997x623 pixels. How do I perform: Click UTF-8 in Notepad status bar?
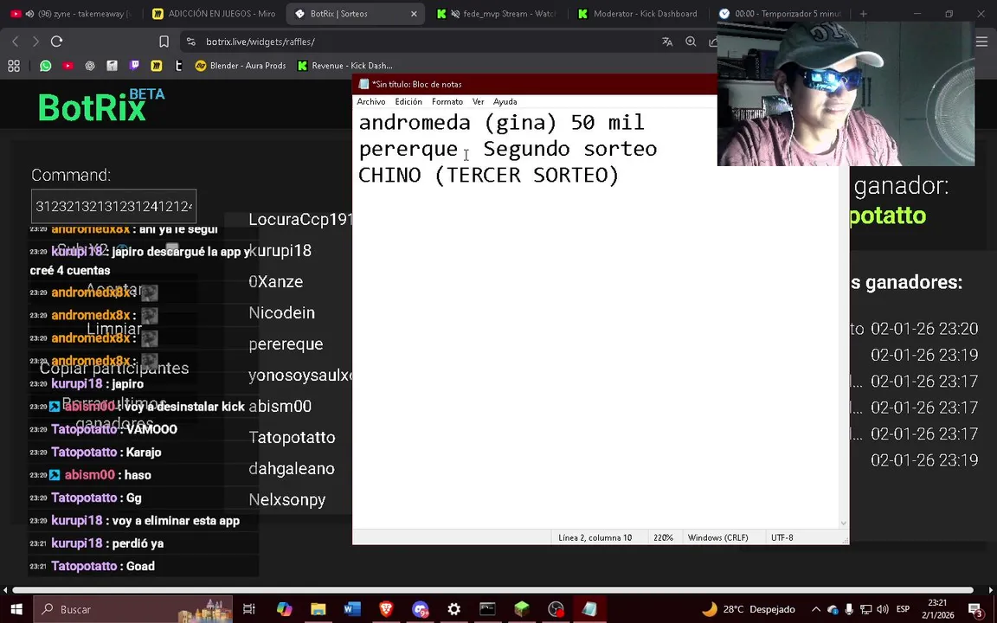(782, 538)
